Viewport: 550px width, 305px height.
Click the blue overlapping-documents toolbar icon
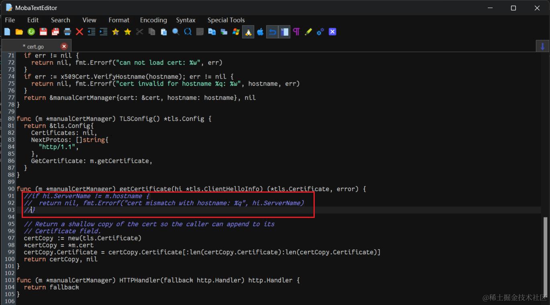tap(212, 32)
